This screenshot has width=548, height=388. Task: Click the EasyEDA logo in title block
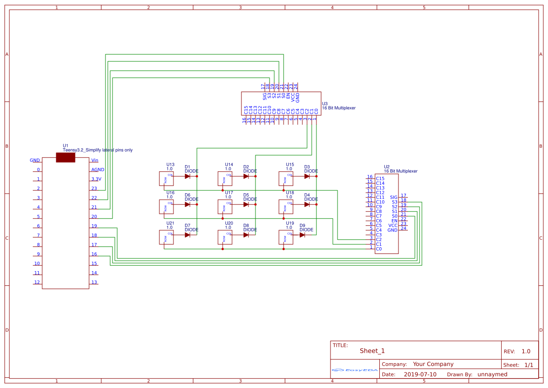(x=355, y=370)
